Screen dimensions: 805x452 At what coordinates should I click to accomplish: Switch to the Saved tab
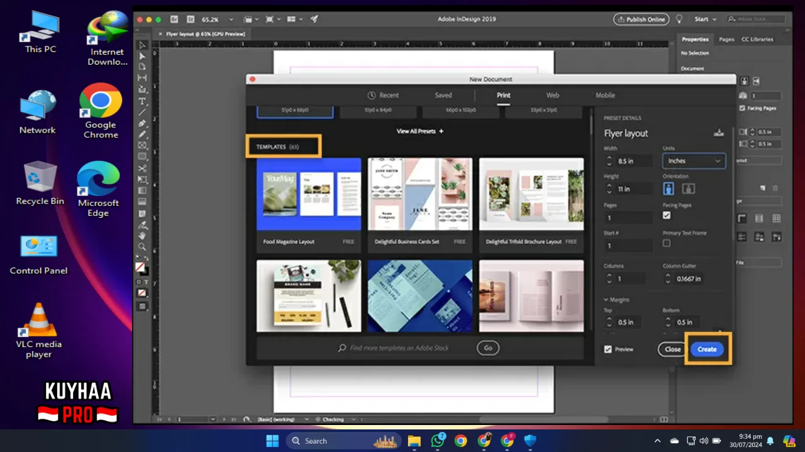[x=443, y=95]
